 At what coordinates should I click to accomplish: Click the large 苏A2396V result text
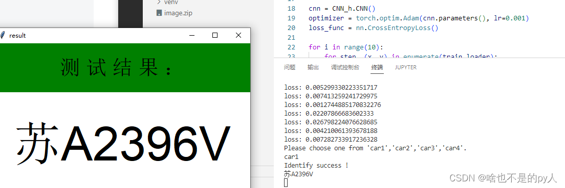coord(123,143)
